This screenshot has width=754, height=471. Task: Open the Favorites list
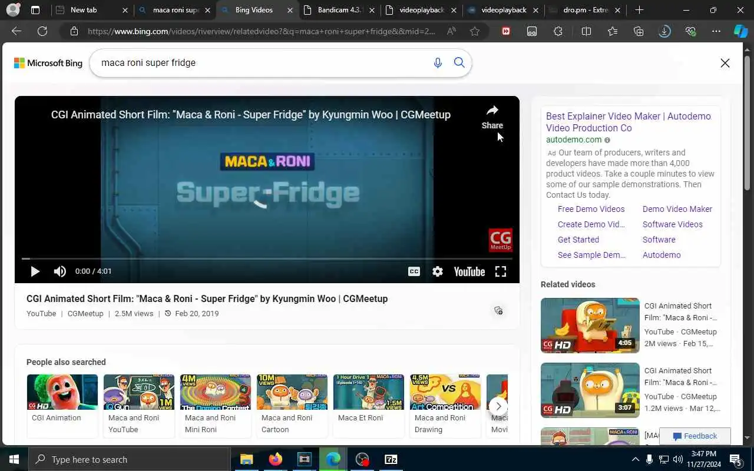tap(613, 31)
